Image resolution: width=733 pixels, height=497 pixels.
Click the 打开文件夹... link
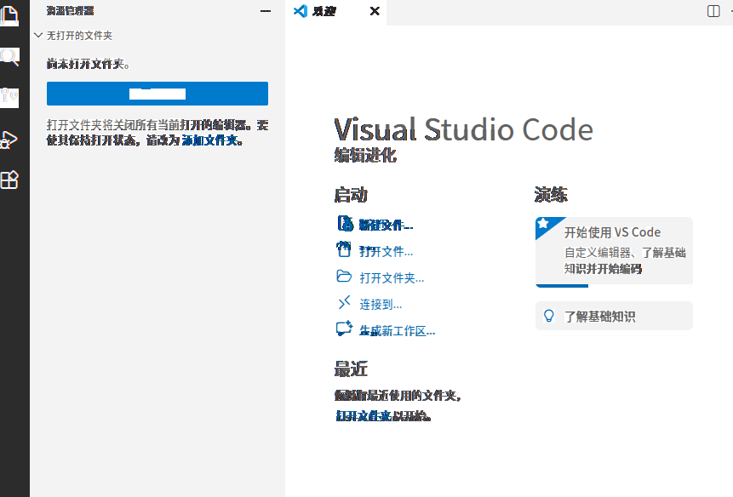click(392, 278)
